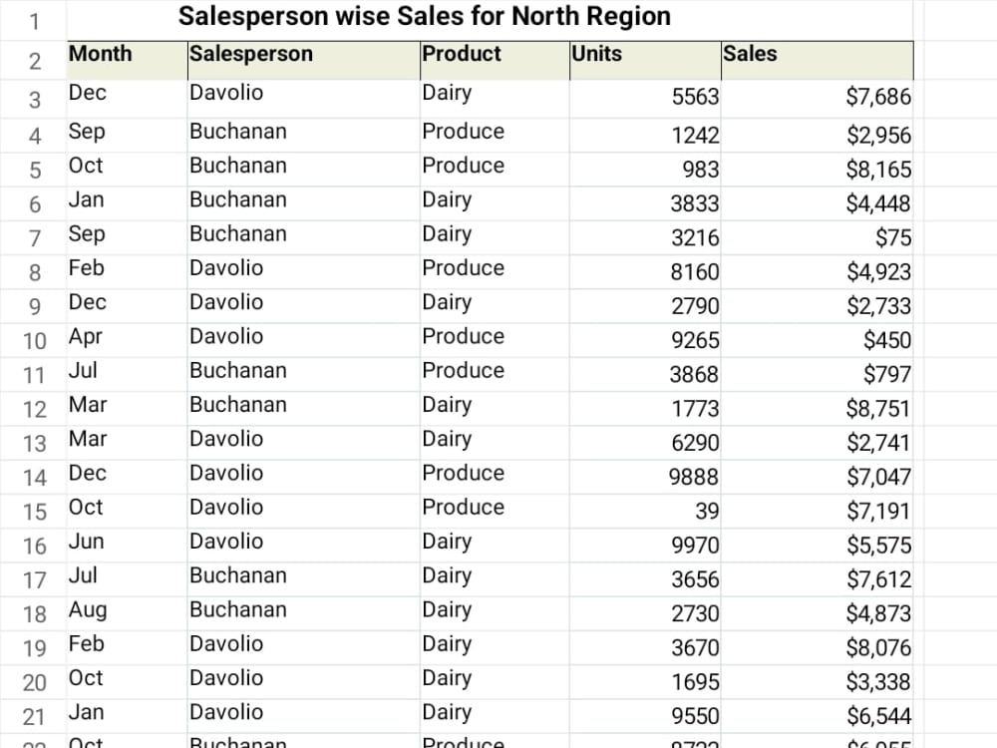Click the cell with units 9265
This screenshot has width=997, height=748.
click(x=645, y=340)
